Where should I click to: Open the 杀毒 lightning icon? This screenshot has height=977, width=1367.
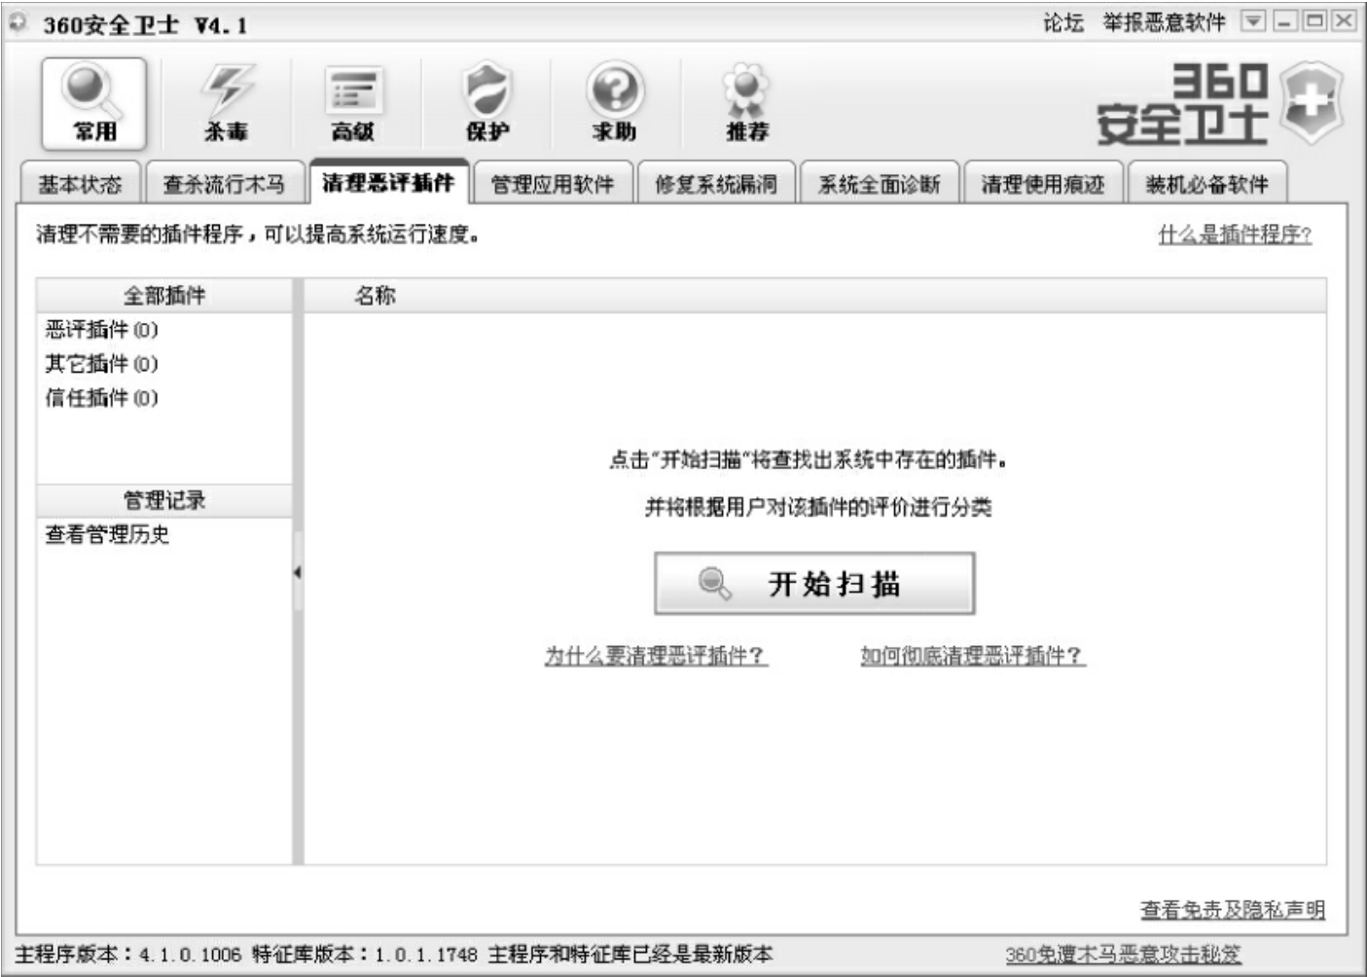227,102
